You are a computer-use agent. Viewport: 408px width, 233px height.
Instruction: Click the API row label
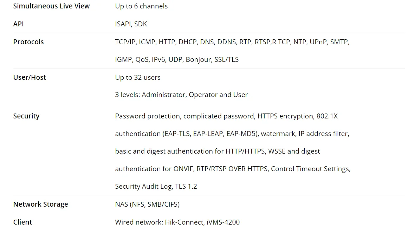tap(19, 24)
